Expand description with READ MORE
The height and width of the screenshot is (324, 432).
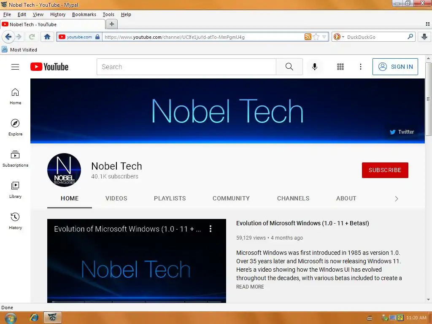click(x=250, y=287)
